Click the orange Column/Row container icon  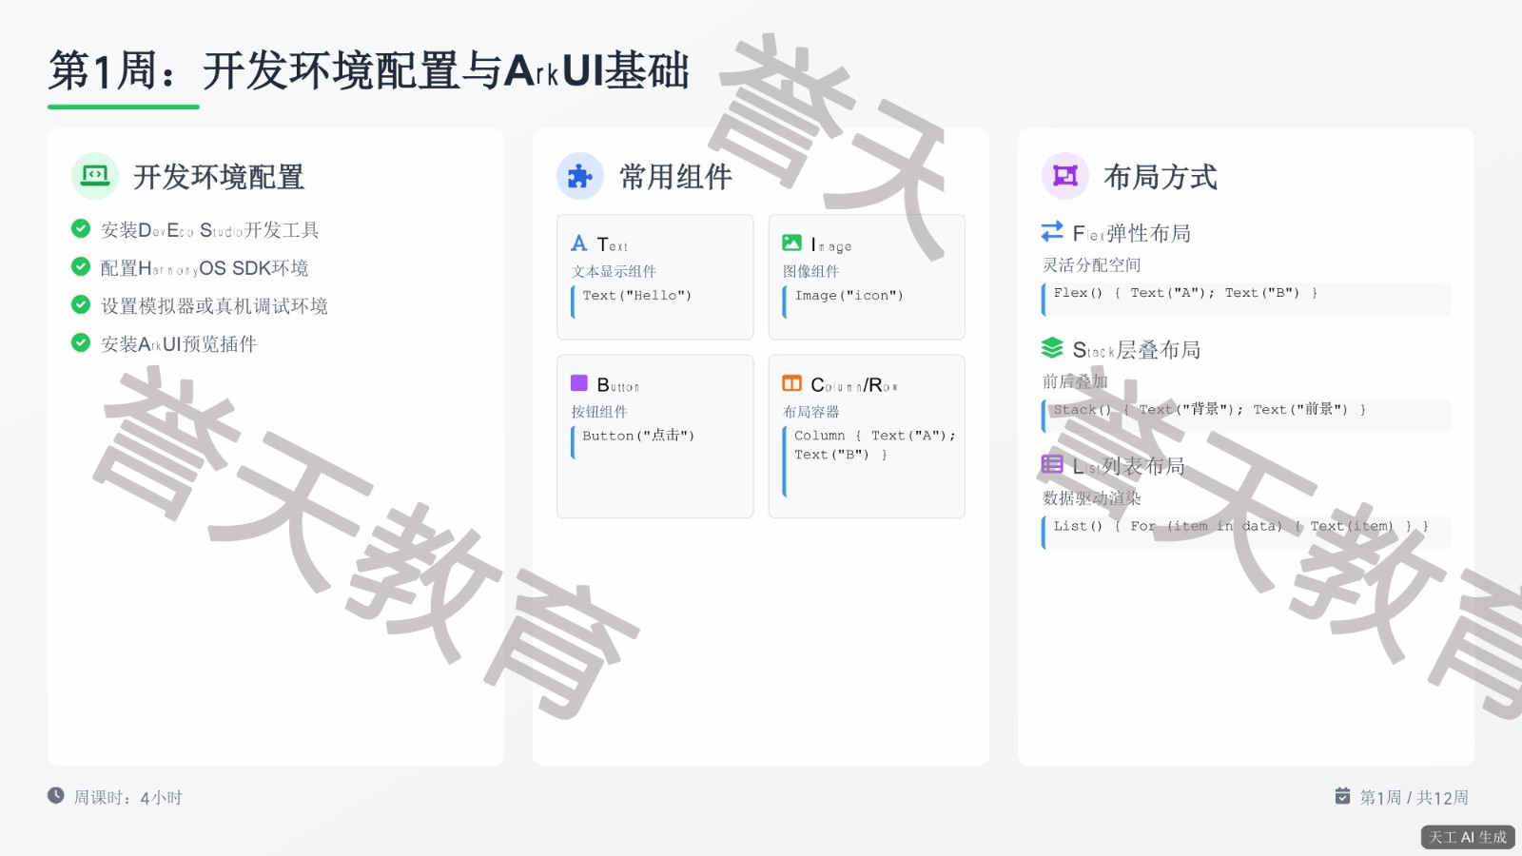791,383
